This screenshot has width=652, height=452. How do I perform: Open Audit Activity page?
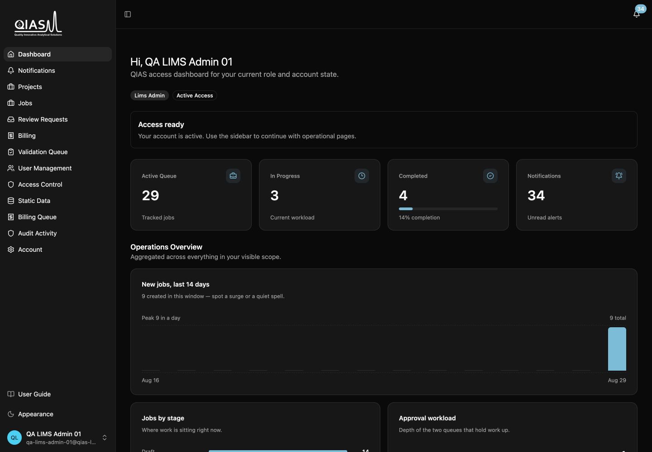point(58,233)
